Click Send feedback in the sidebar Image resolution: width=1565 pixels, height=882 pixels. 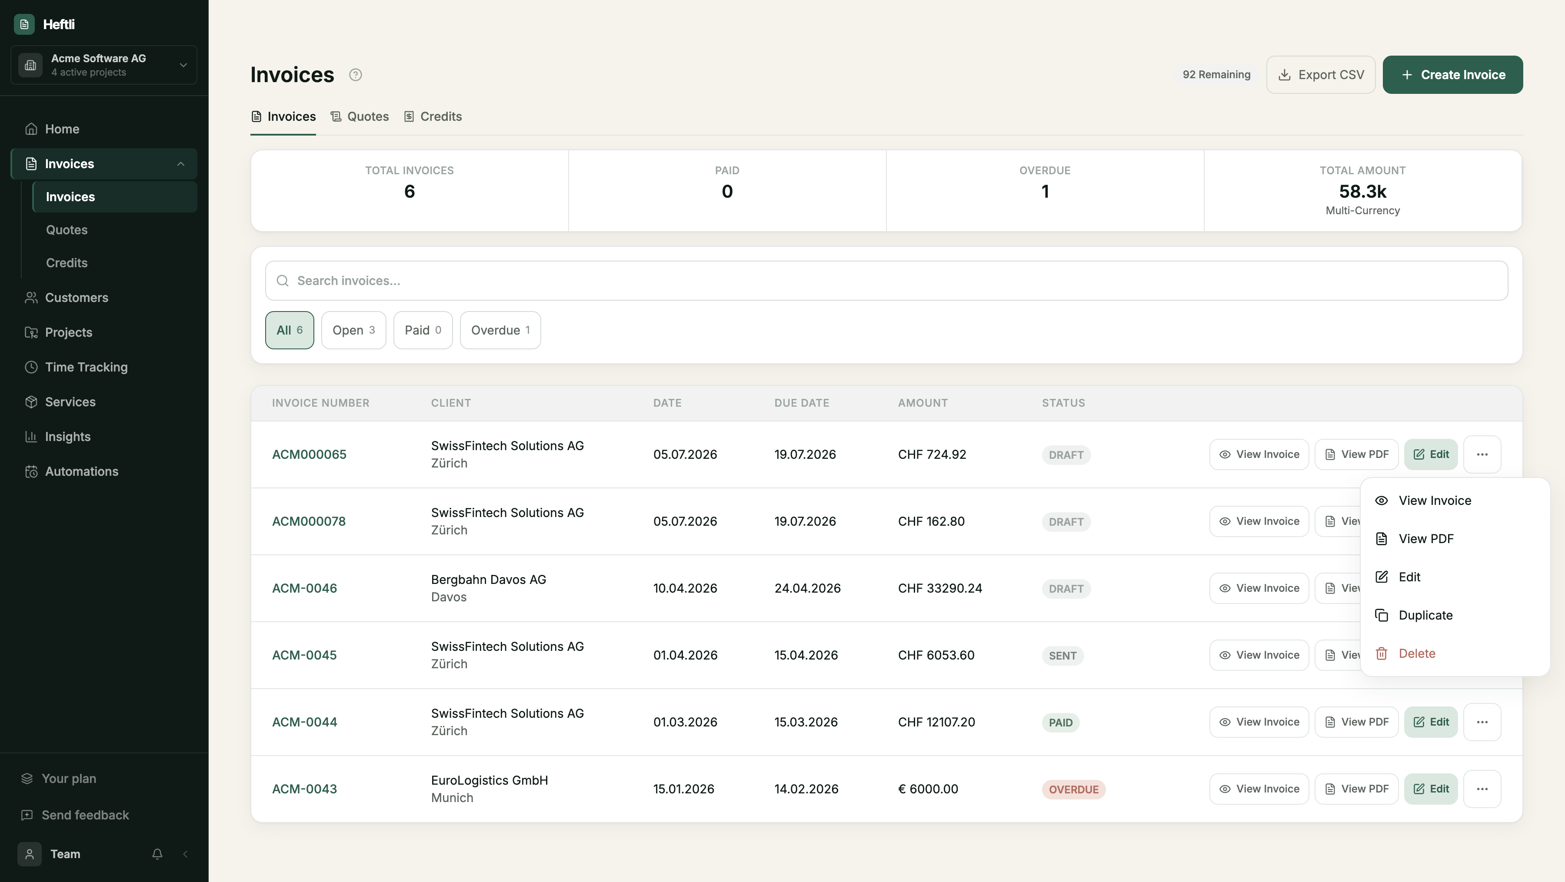[x=104, y=815]
